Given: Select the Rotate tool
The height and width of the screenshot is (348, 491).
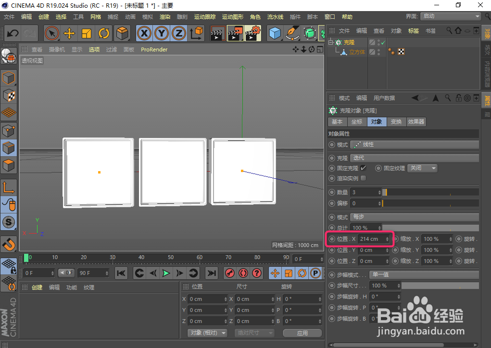Looking at the screenshot, I should click(x=104, y=34).
